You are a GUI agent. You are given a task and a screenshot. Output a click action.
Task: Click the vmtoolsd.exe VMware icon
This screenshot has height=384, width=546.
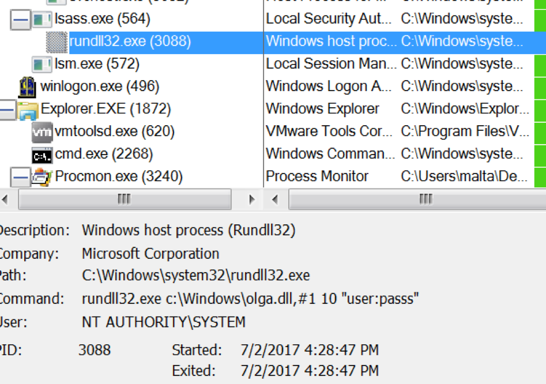[x=42, y=132]
